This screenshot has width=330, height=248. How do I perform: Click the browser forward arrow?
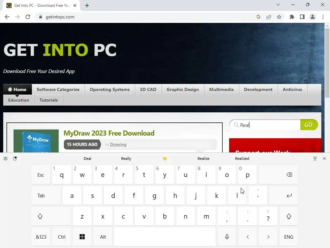point(17,17)
